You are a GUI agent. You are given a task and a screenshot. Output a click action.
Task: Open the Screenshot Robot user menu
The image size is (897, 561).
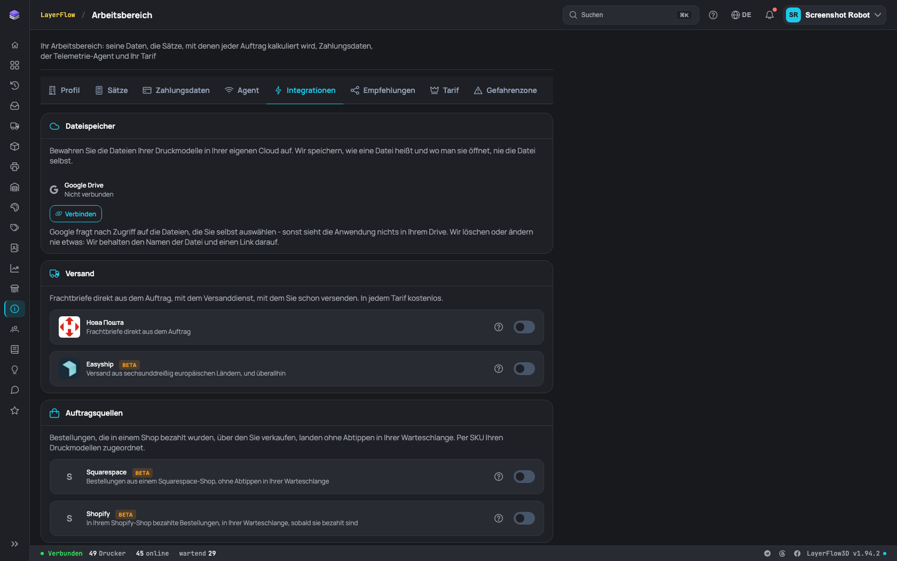[x=835, y=15]
